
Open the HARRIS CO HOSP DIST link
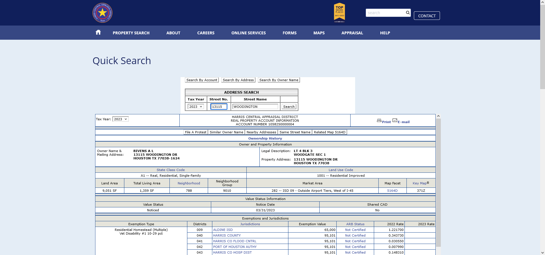tap(232, 252)
